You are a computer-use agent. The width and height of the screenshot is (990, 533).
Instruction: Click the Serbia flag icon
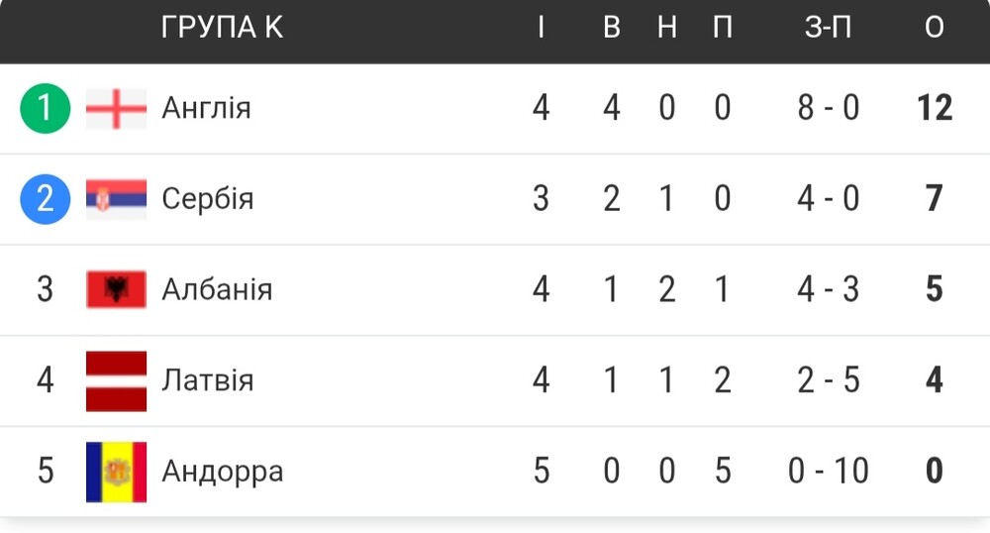click(116, 199)
